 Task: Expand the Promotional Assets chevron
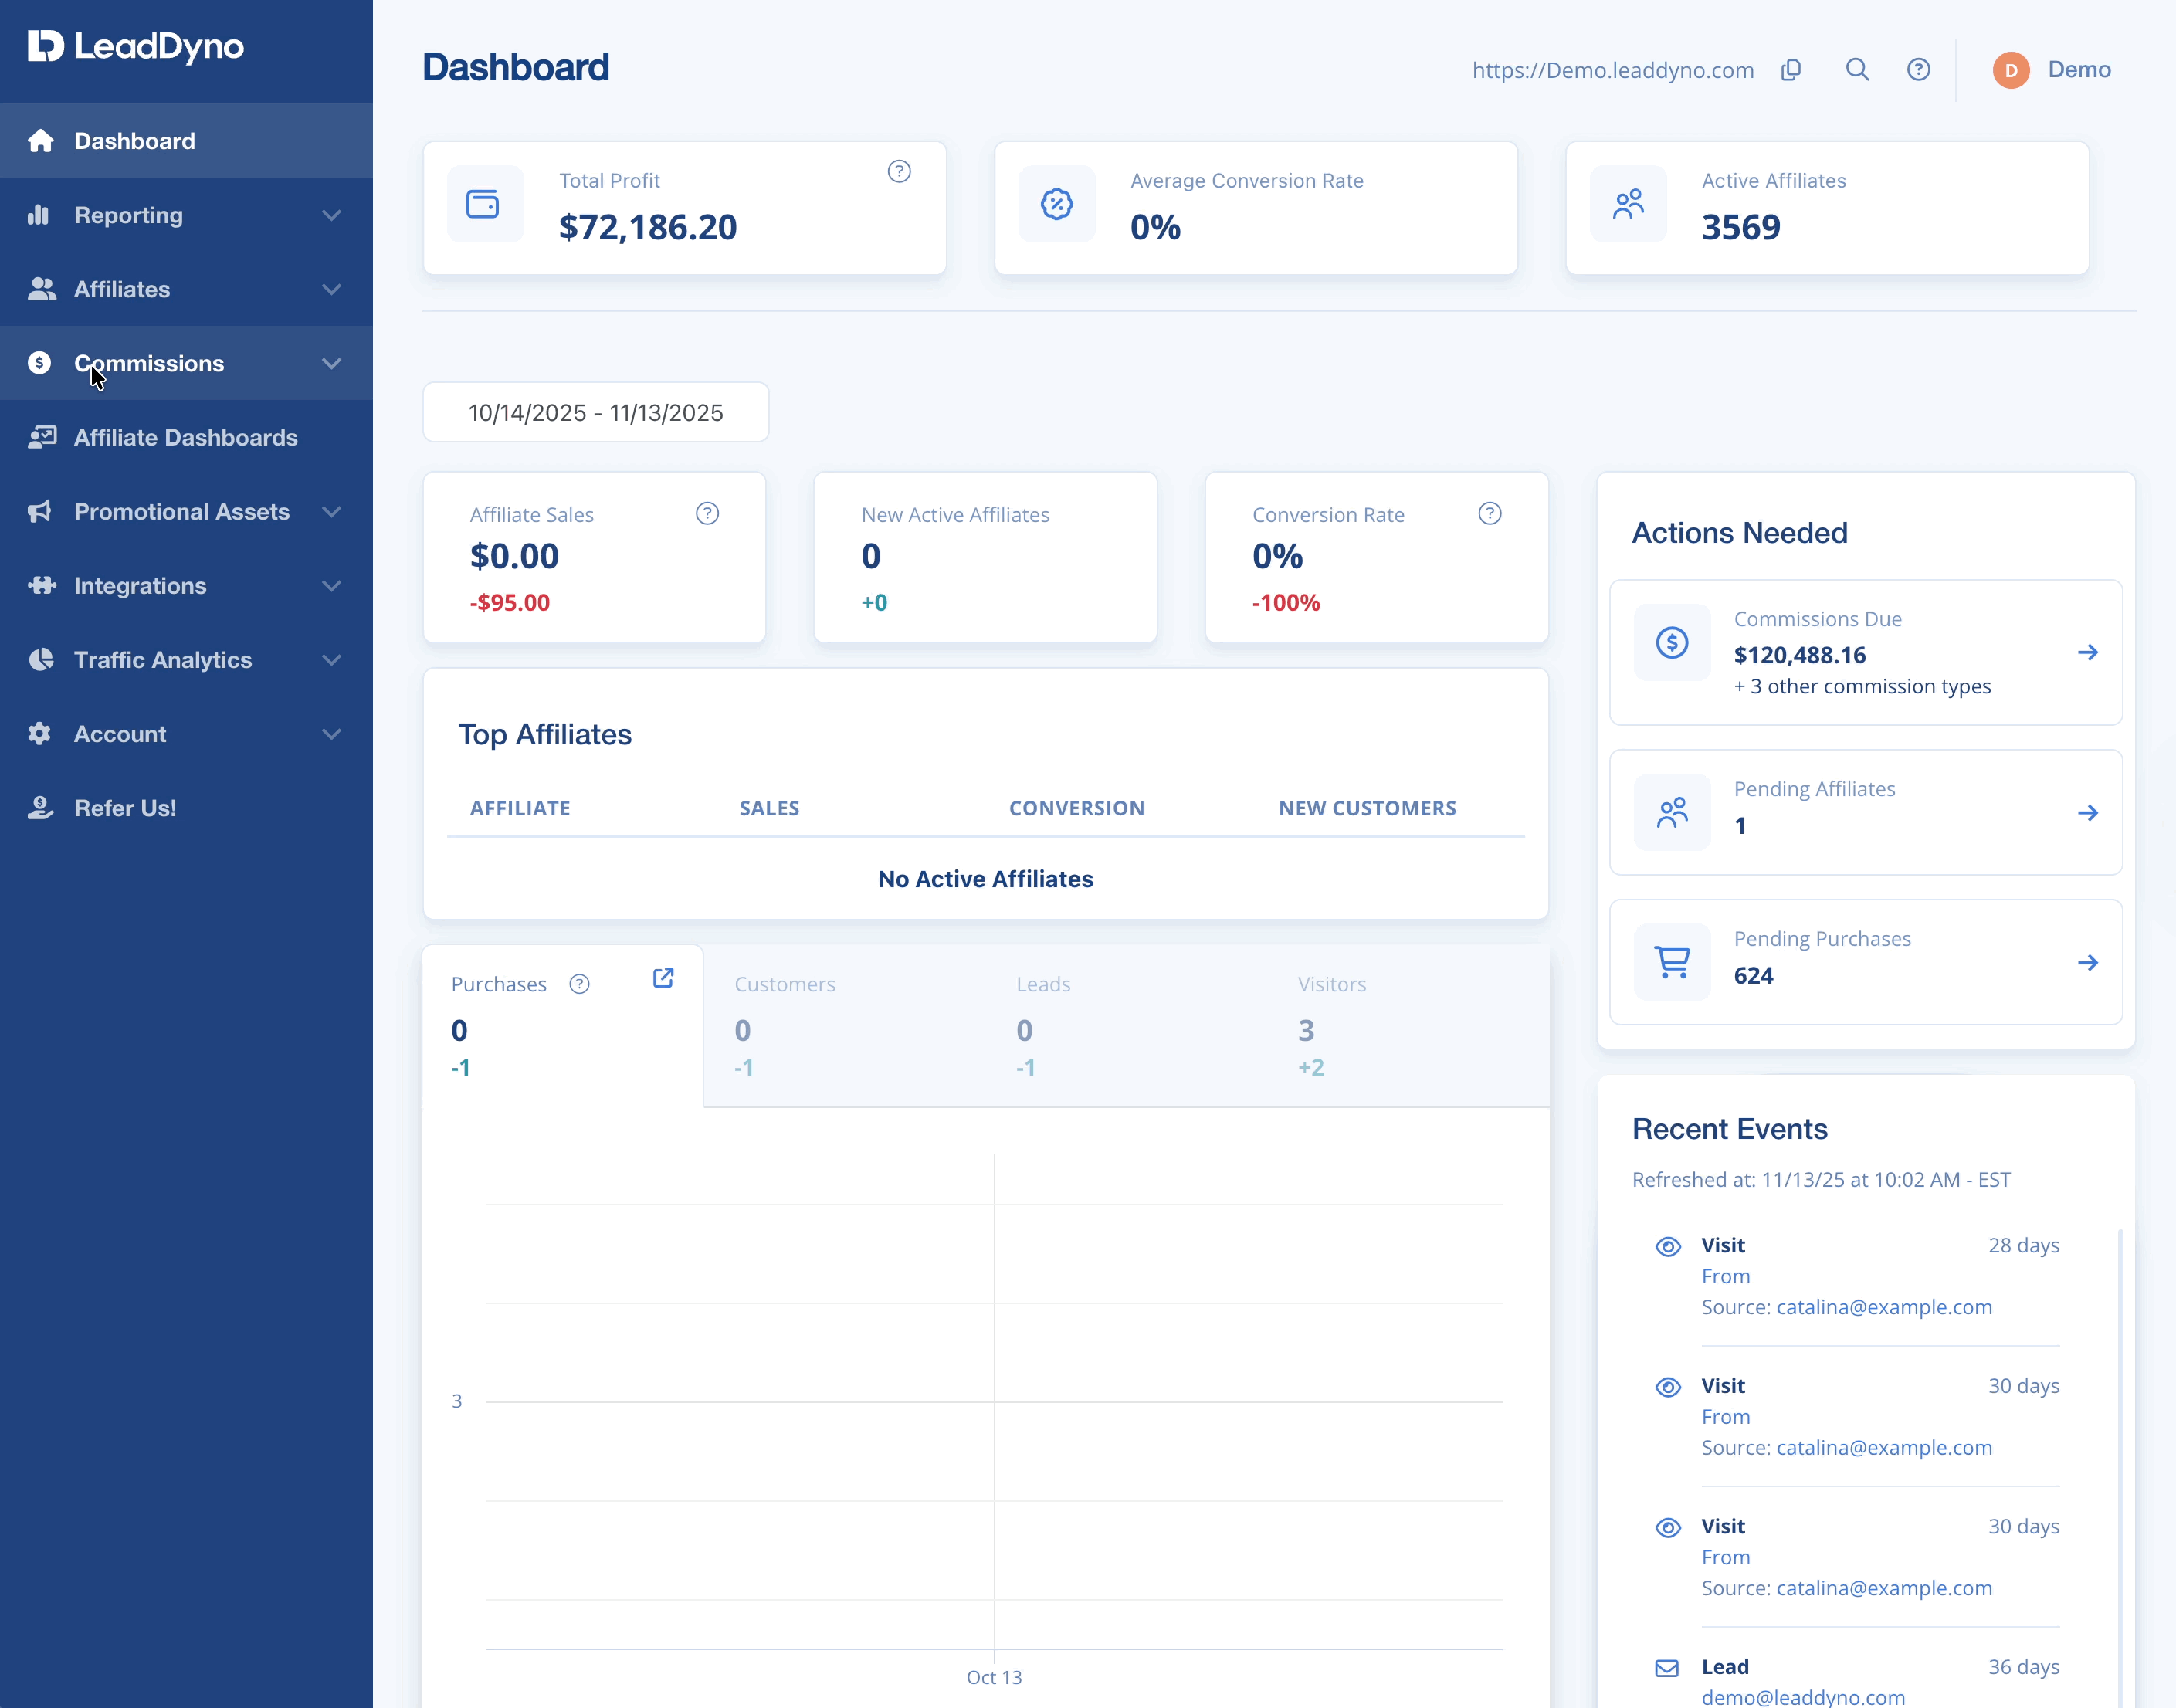point(332,511)
